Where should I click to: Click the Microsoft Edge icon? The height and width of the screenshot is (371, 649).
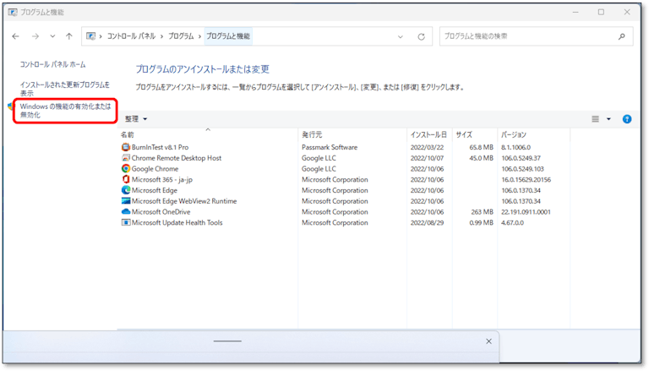[125, 190]
